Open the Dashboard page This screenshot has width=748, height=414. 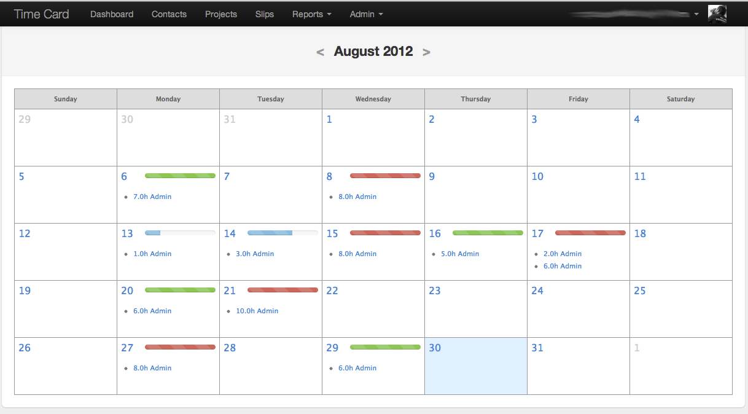(x=112, y=14)
